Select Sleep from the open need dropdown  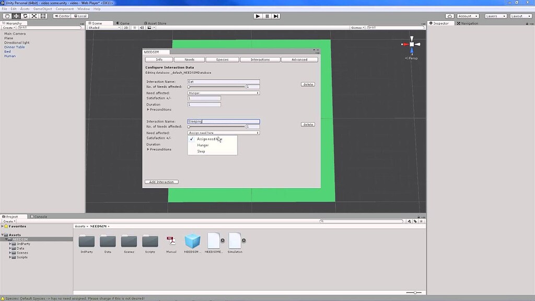point(201,151)
